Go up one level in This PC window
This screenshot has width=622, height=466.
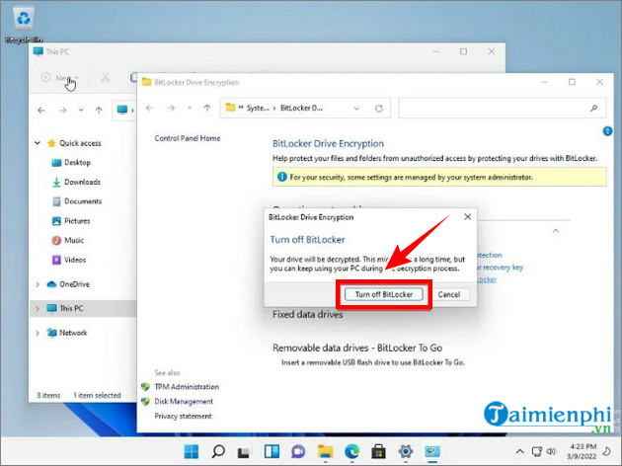[99, 111]
